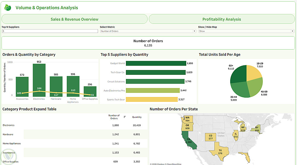Expand the Hardware row in the table
Screen dimensions: 297x165
8,134
